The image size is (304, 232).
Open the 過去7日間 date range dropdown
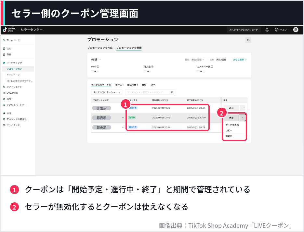[198, 60]
